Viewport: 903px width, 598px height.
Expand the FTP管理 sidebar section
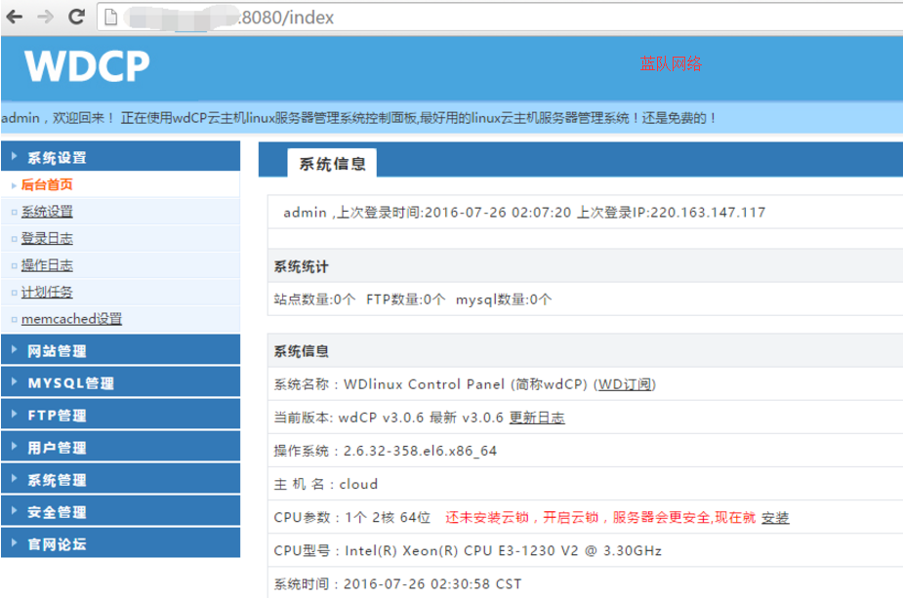[120, 415]
